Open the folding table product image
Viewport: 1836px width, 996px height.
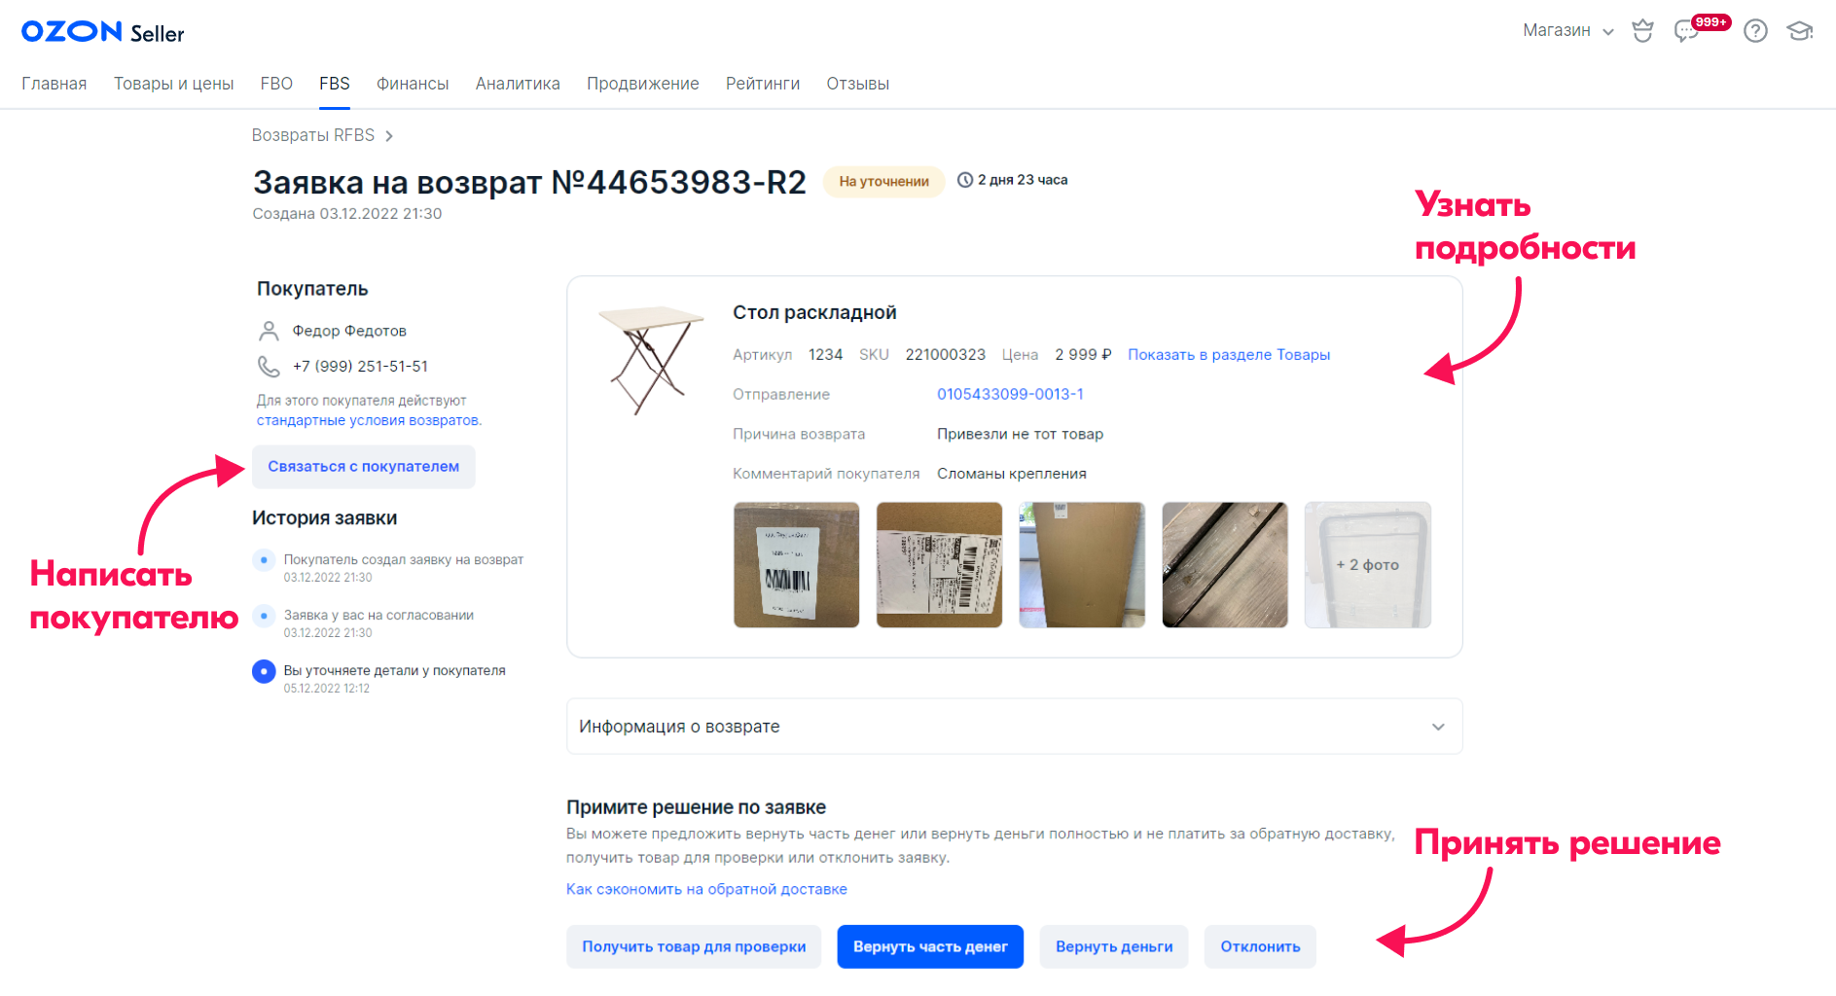(650, 358)
